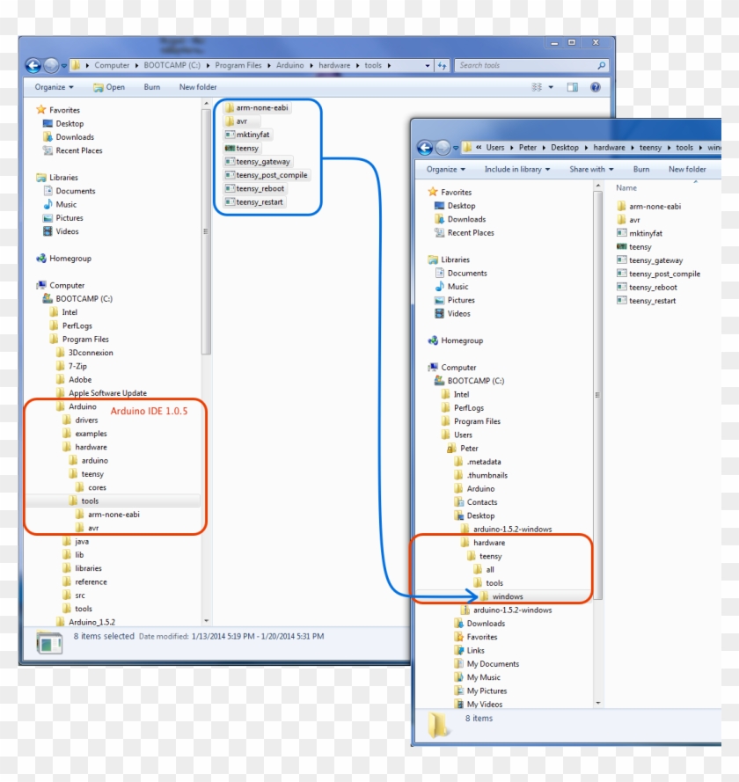Image resolution: width=739 pixels, height=782 pixels.
Task: Click the help question mark icon
Action: click(x=596, y=87)
